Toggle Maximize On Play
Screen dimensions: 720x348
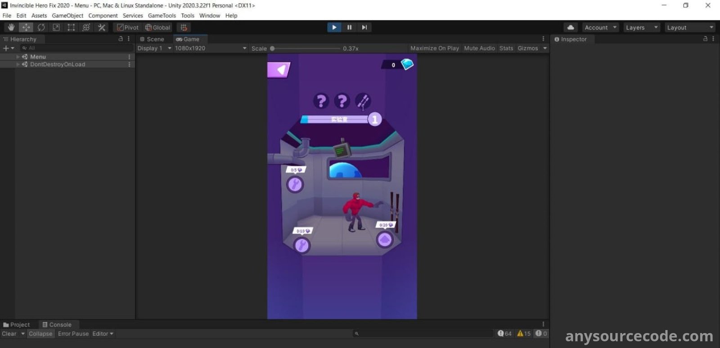point(434,48)
